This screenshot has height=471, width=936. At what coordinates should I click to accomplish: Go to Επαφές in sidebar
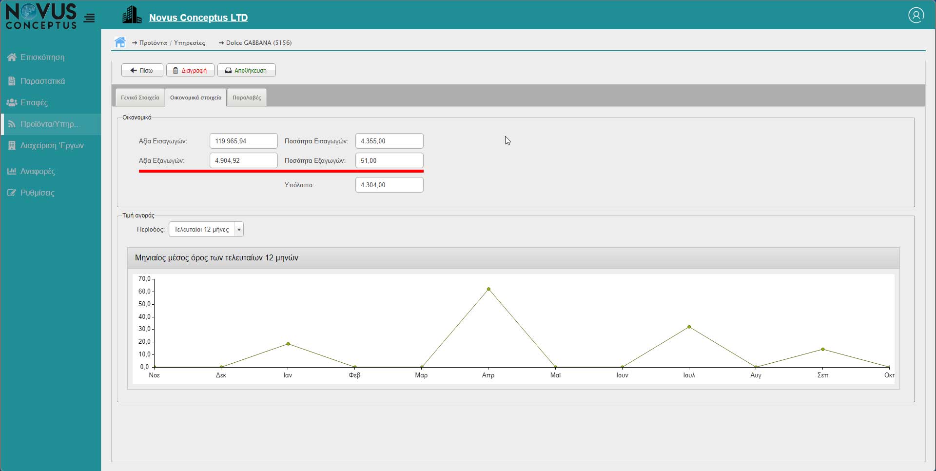34,103
